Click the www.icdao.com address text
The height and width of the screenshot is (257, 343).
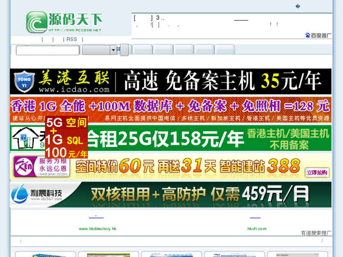(x=74, y=90)
